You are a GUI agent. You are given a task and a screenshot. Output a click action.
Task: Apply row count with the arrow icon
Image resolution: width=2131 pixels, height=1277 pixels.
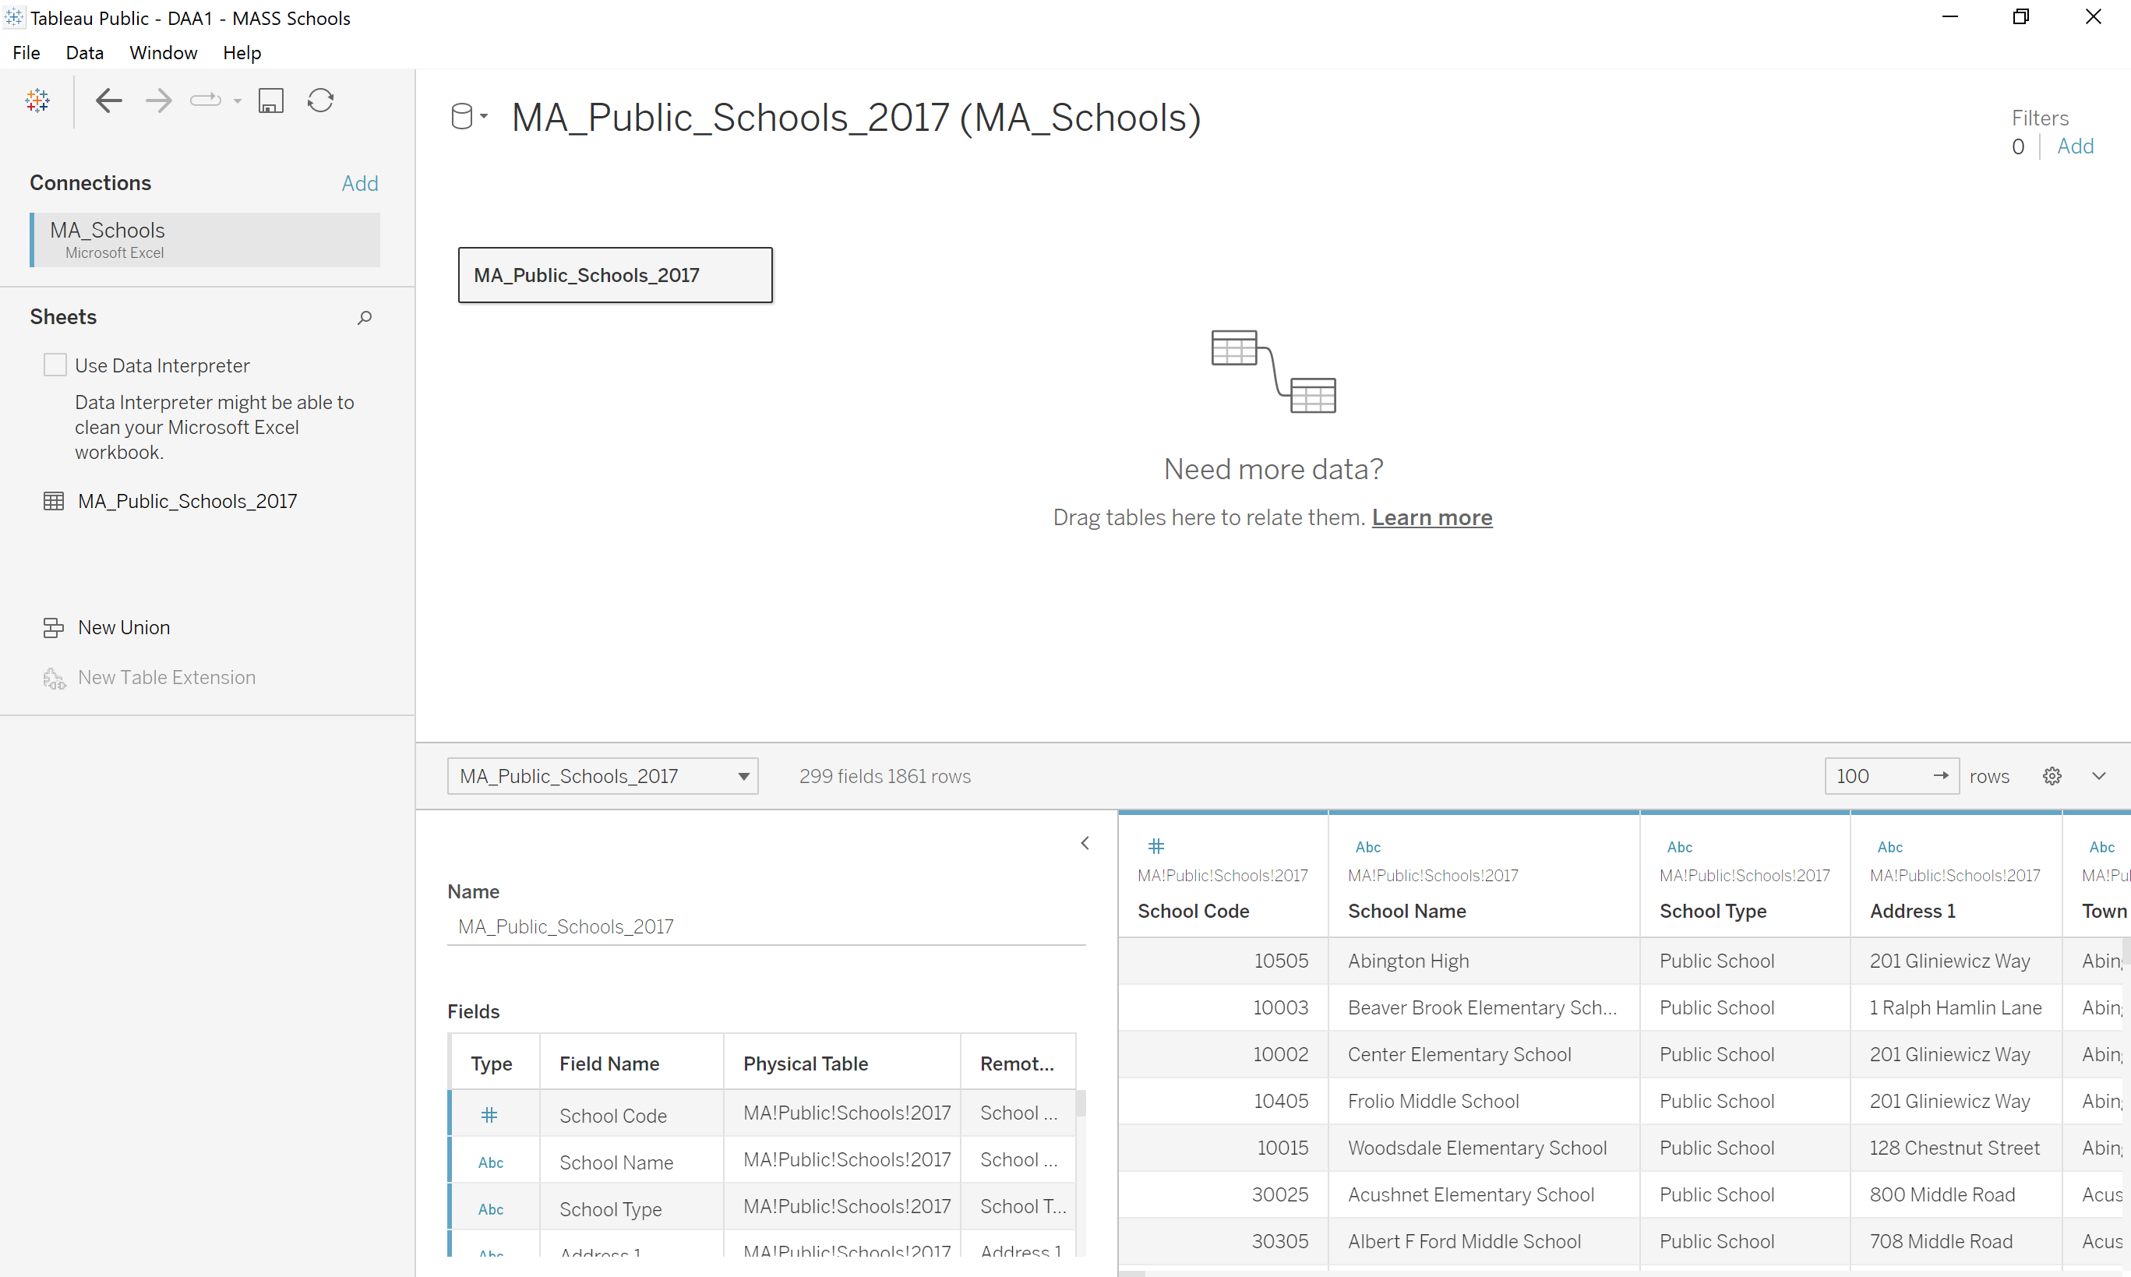pyautogui.click(x=1941, y=776)
